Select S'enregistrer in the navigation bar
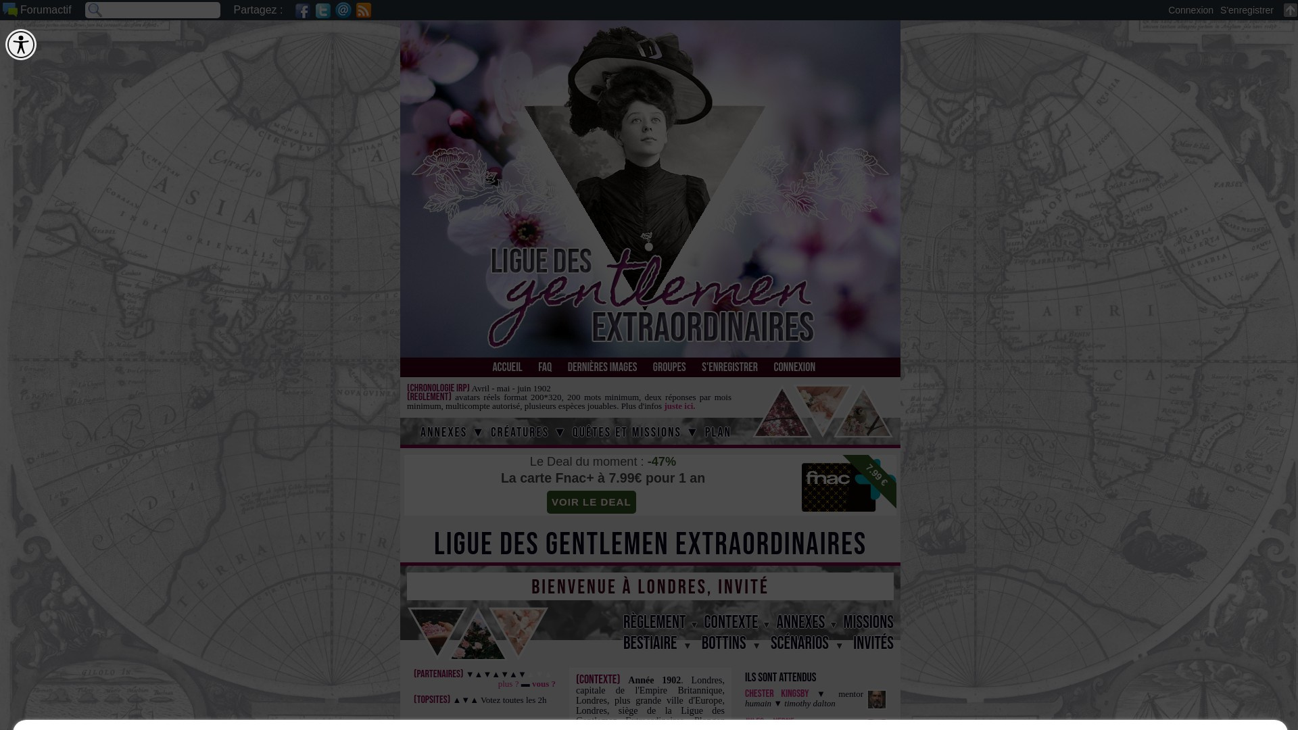The height and width of the screenshot is (730, 1298). tap(729, 367)
